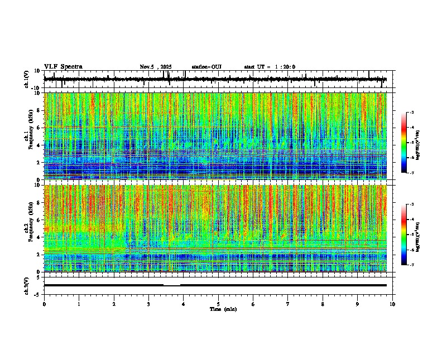The width and height of the screenshot is (442, 341).
Task: Click the "5" tick on ch.3(V) axis
Action: tap(39, 277)
